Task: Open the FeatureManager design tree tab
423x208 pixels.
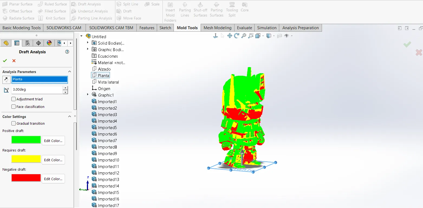Action: pyautogui.click(x=6, y=43)
